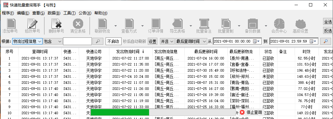Expand the 查看方式 dropdown arrow
This screenshot has width=333, height=119.
pos(142,26)
